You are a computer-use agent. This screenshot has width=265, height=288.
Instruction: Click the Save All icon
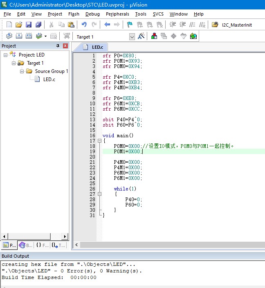[38, 25]
